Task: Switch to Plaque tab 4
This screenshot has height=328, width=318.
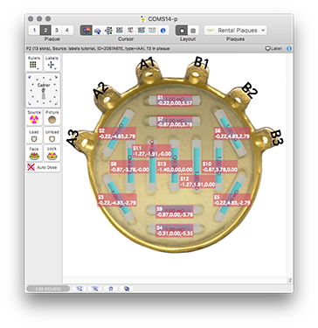Action: pyautogui.click(x=67, y=30)
